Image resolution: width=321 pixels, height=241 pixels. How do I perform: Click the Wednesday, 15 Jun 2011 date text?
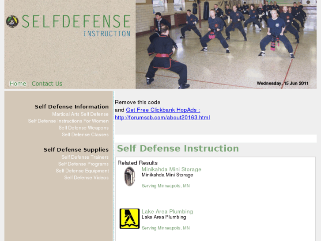[283, 83]
